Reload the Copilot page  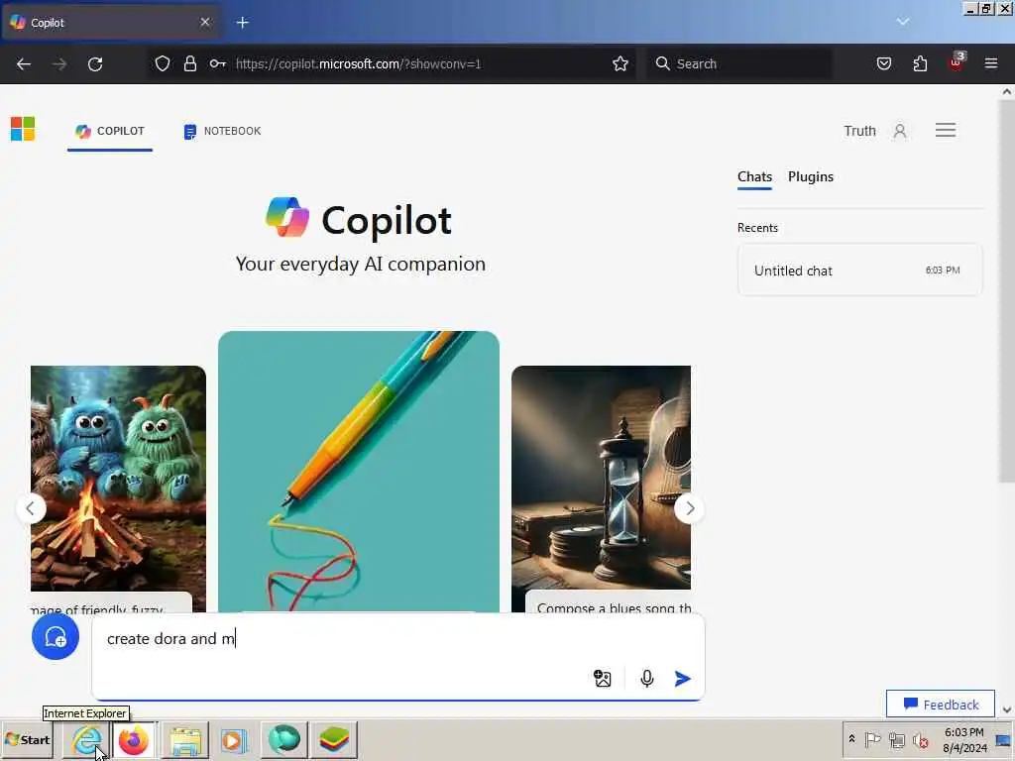pyautogui.click(x=95, y=64)
